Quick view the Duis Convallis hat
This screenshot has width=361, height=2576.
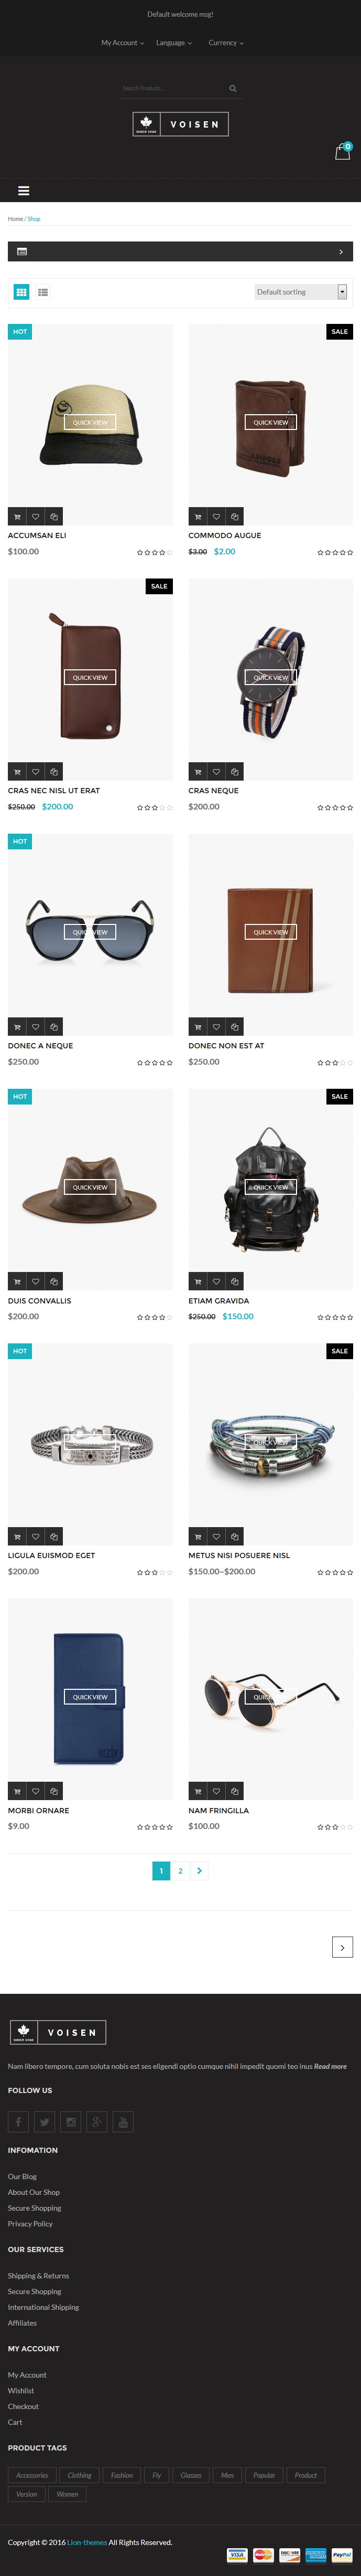[90, 1187]
